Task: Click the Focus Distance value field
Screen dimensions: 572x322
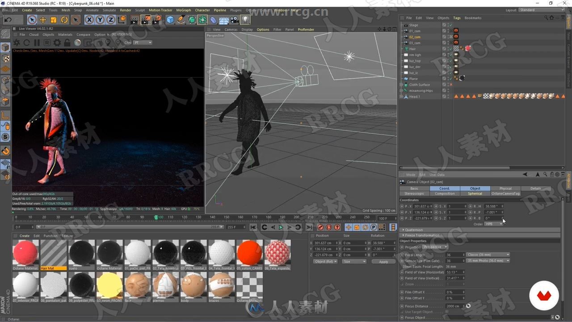Action: click(454, 306)
